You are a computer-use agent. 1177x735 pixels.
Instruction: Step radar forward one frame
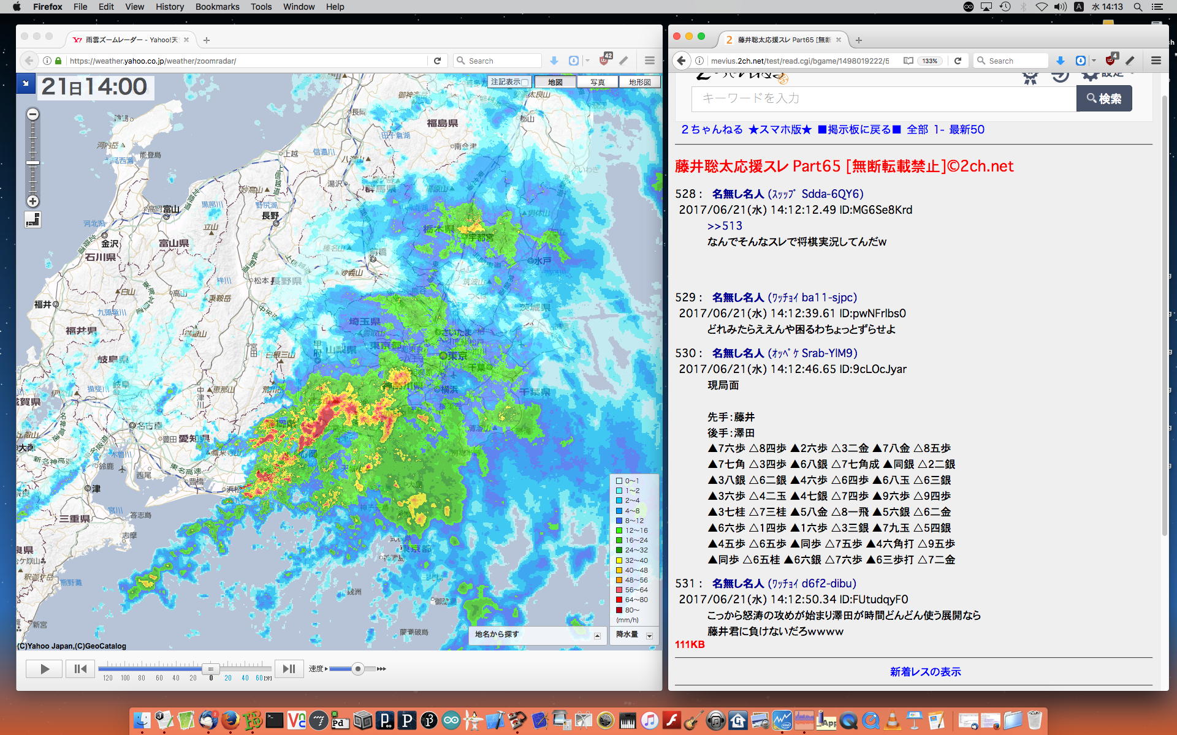(x=289, y=669)
